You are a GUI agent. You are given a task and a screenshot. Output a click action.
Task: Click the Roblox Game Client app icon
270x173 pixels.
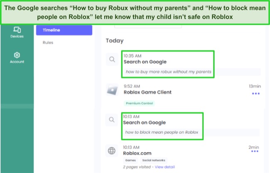pyautogui.click(x=112, y=90)
